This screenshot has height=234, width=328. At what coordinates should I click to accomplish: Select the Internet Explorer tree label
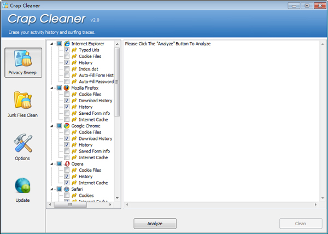(87, 44)
